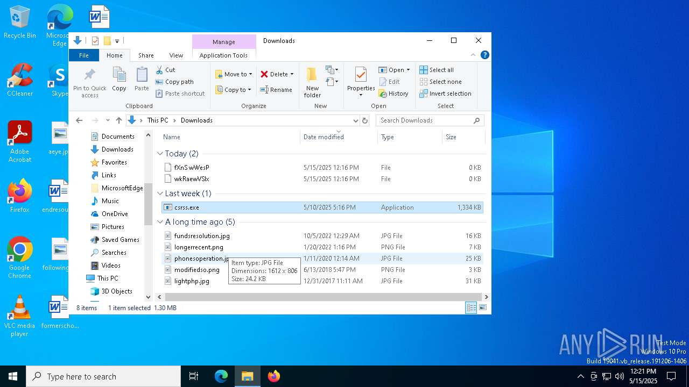The image size is (689, 387).
Task: Open Application Tools tab
Action: pos(223,55)
